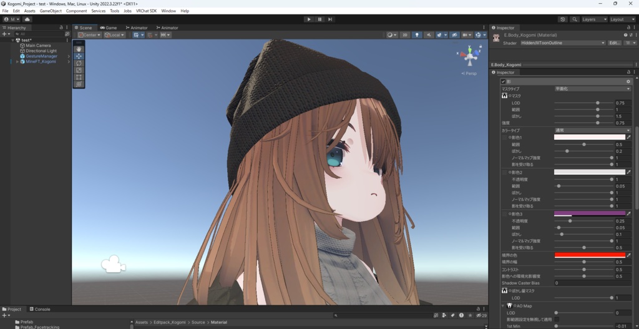Adjust the shadow strength slider
Viewport: 639px width, 329px height.
(x=583, y=123)
